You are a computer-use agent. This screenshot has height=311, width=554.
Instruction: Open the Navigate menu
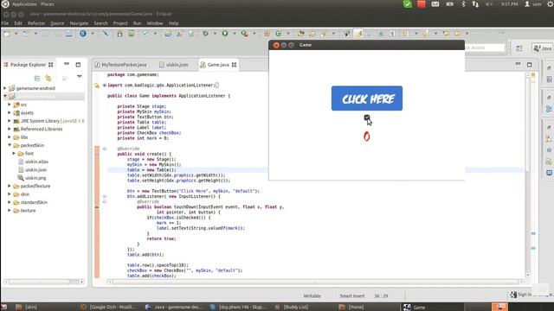tap(79, 23)
